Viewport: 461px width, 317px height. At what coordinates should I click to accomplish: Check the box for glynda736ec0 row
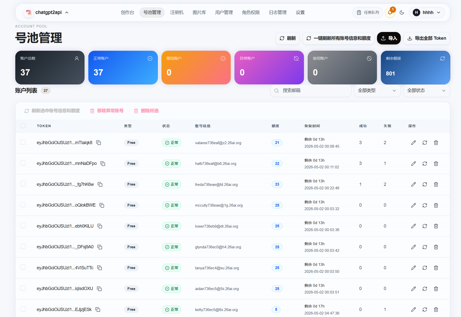point(23,246)
